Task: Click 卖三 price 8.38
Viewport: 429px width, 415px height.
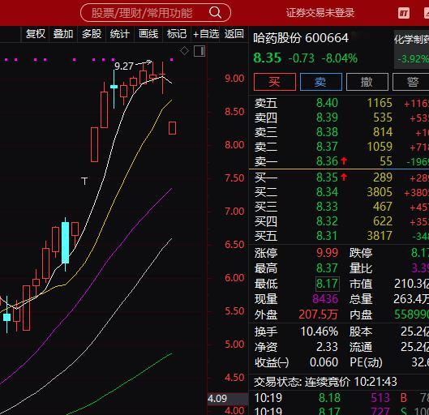Action: click(327, 132)
